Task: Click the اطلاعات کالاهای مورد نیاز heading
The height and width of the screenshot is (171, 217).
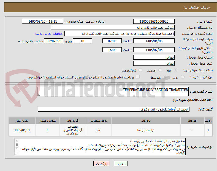Action: pyautogui.click(x=192, y=100)
